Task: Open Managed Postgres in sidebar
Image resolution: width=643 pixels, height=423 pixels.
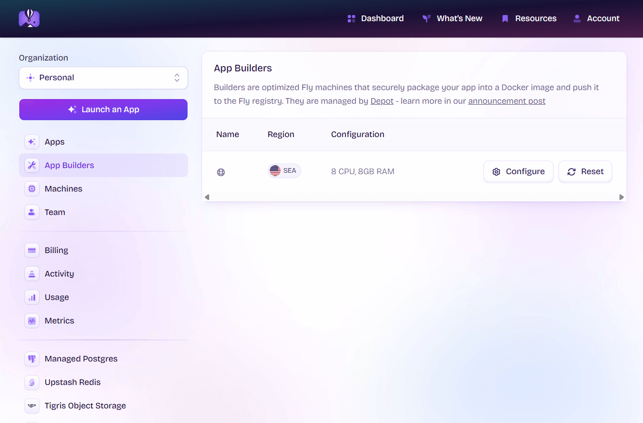Action: pos(103,359)
